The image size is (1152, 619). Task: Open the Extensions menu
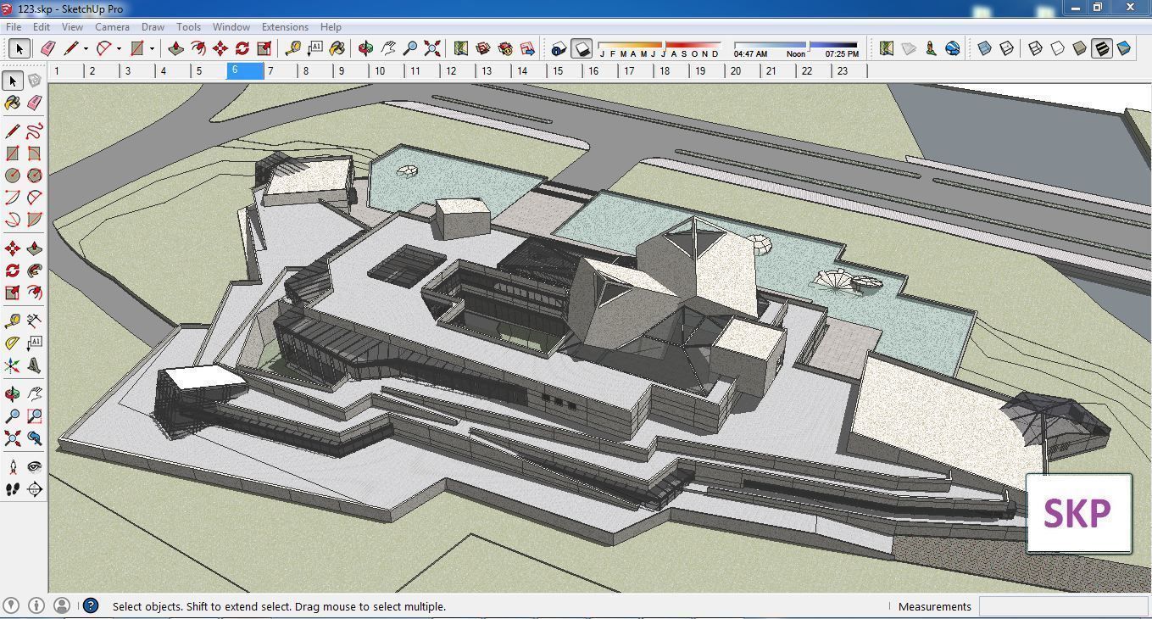point(285,27)
